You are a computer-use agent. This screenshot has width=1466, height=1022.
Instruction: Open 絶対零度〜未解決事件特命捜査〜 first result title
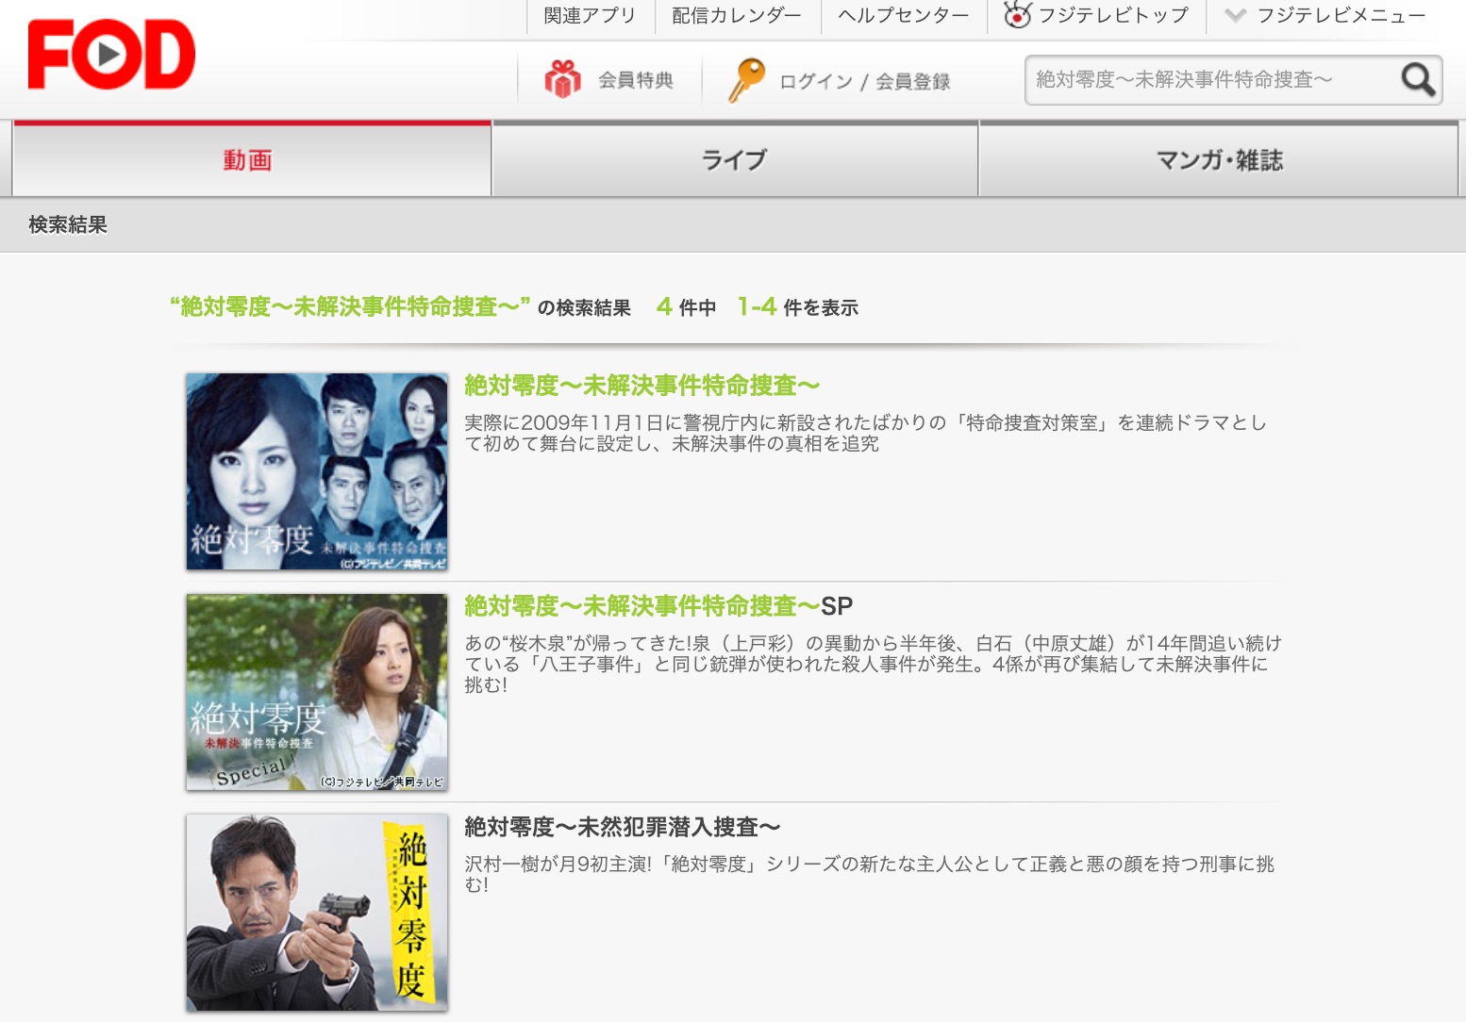click(x=641, y=386)
